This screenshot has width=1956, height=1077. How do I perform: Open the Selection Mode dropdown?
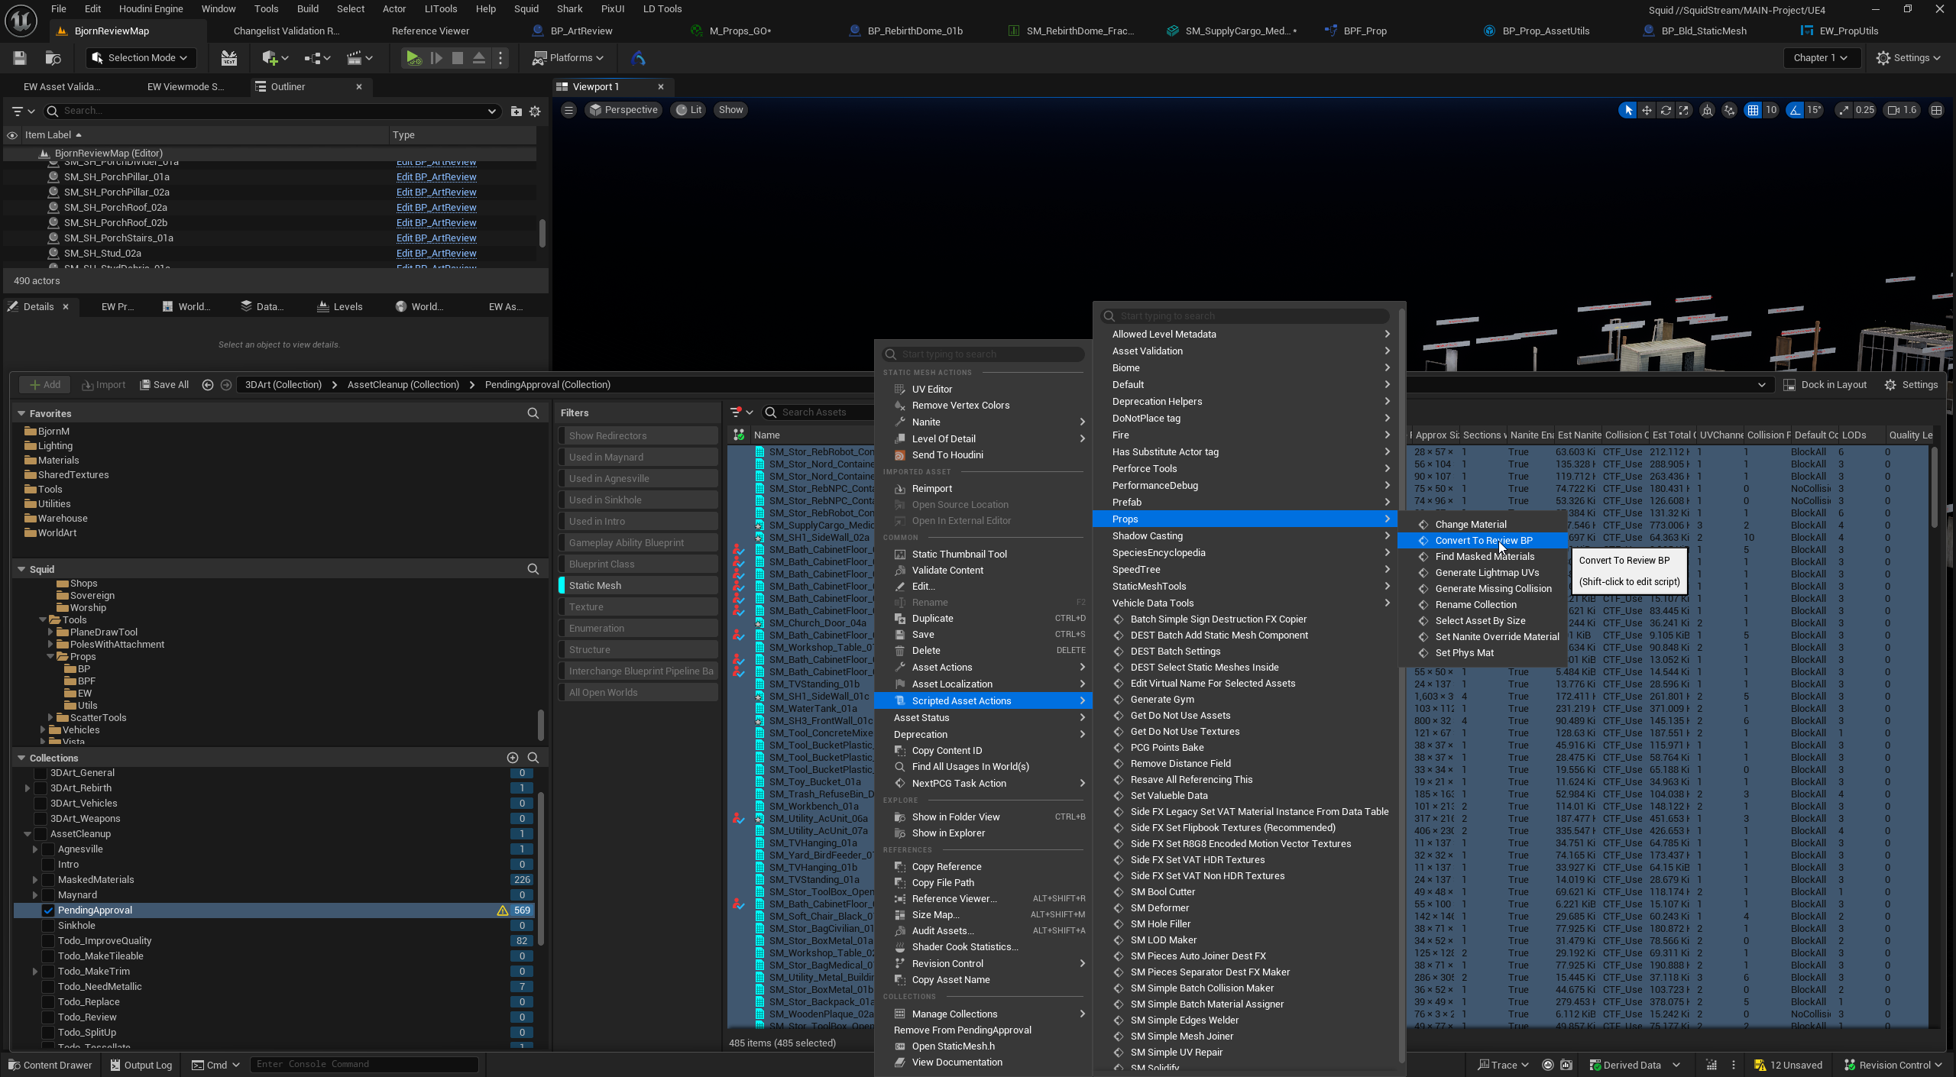pyautogui.click(x=141, y=58)
